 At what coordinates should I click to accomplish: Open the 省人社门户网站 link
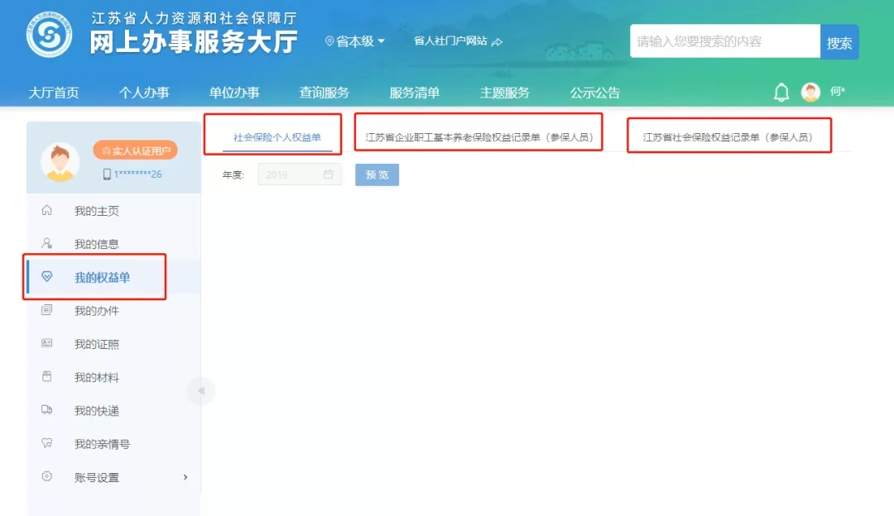pyautogui.click(x=457, y=41)
